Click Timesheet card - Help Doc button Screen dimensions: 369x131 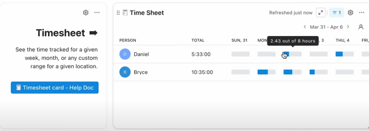(55, 88)
